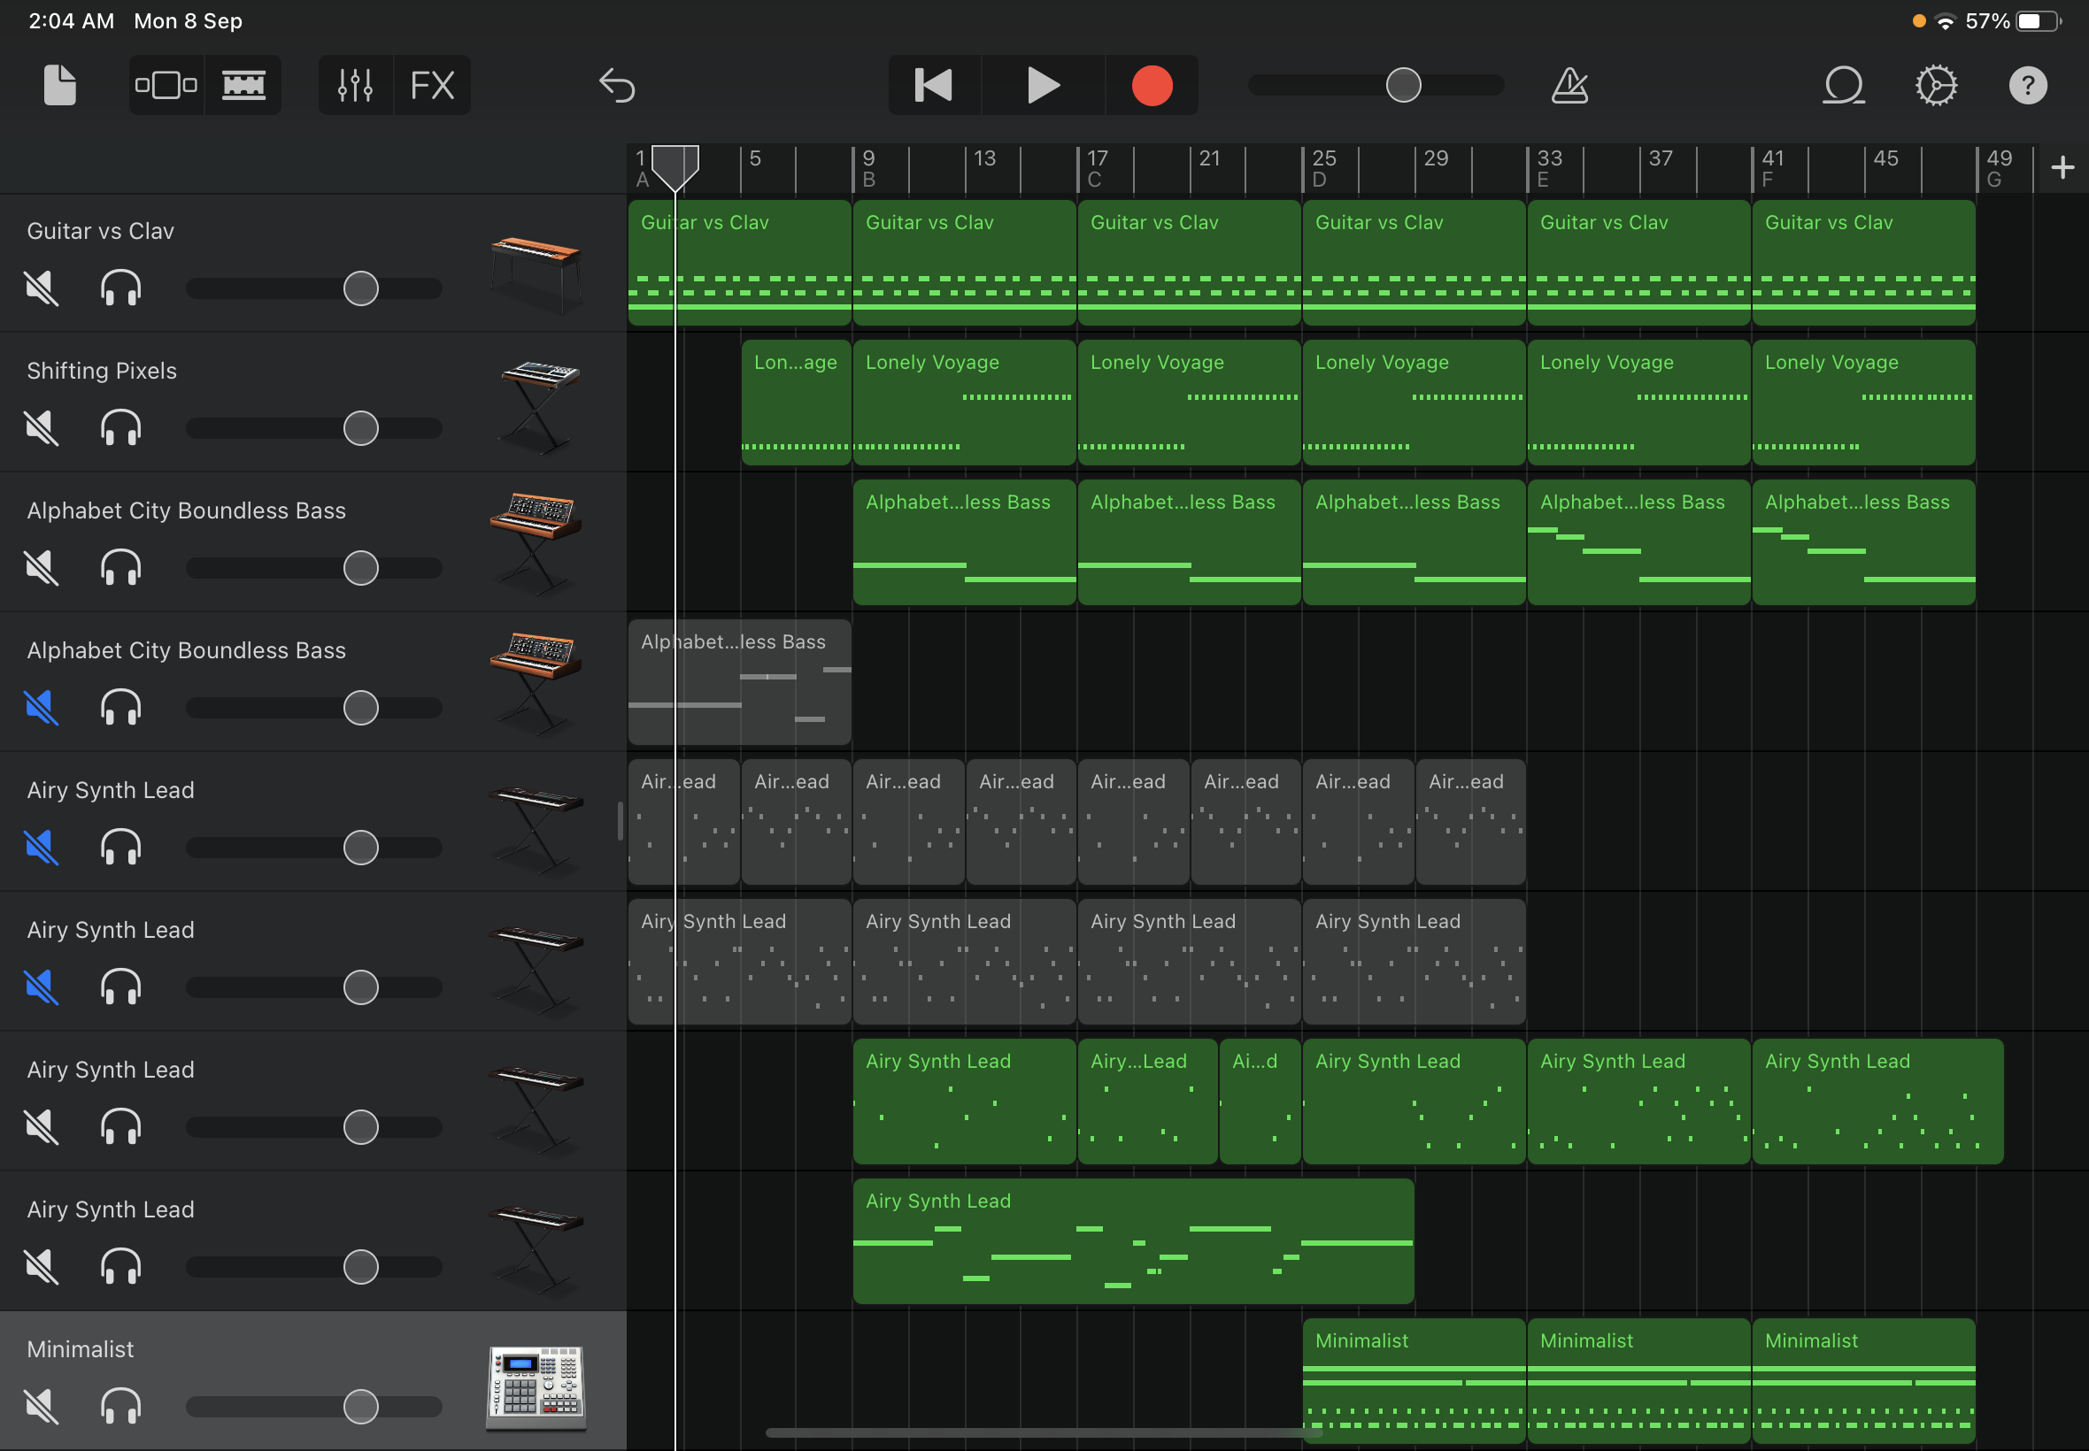Select the Minimalist drum machine track icon
2089x1451 pixels.
pyautogui.click(x=535, y=1386)
